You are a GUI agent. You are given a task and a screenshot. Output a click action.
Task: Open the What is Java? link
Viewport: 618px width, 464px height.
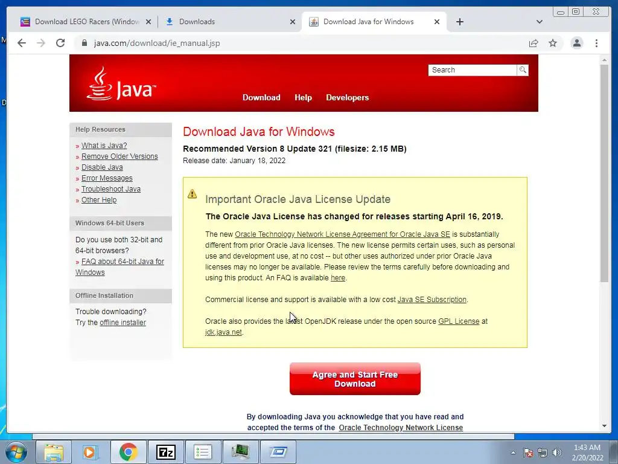pos(104,145)
